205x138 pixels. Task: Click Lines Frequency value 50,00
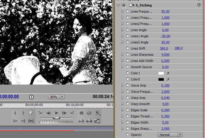click(x=166, y=11)
